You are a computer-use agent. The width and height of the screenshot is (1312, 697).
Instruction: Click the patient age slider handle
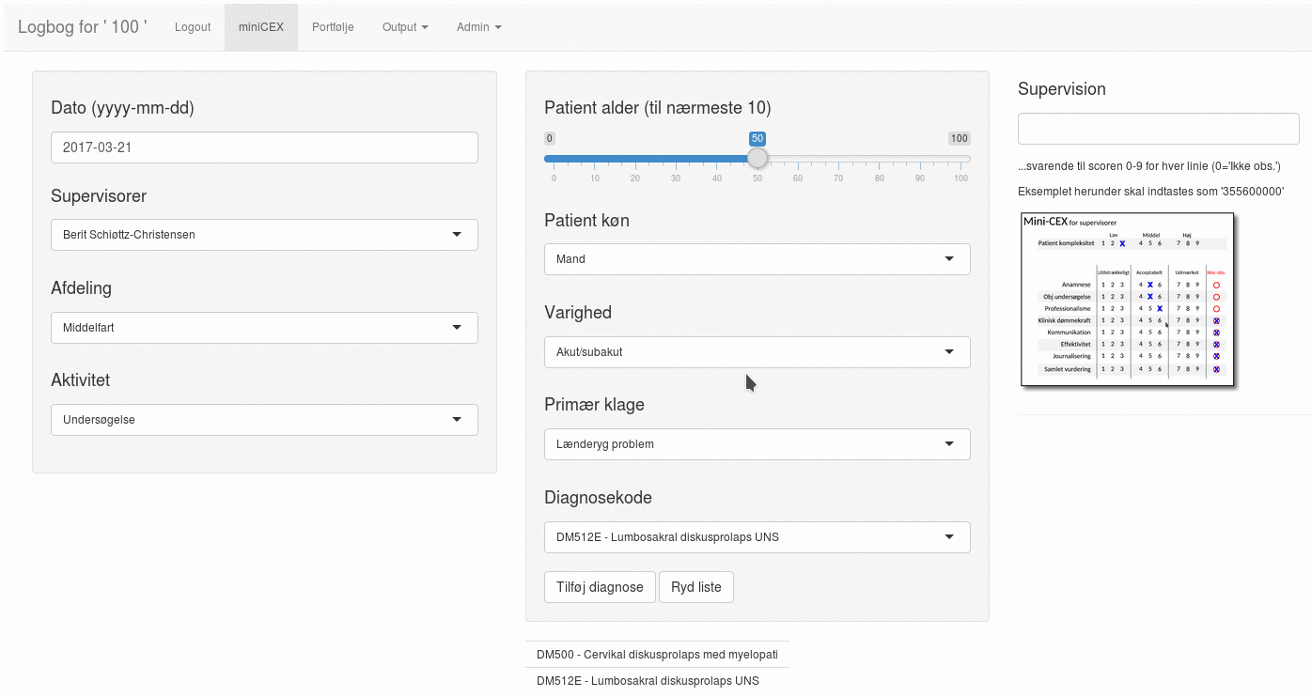(x=758, y=158)
